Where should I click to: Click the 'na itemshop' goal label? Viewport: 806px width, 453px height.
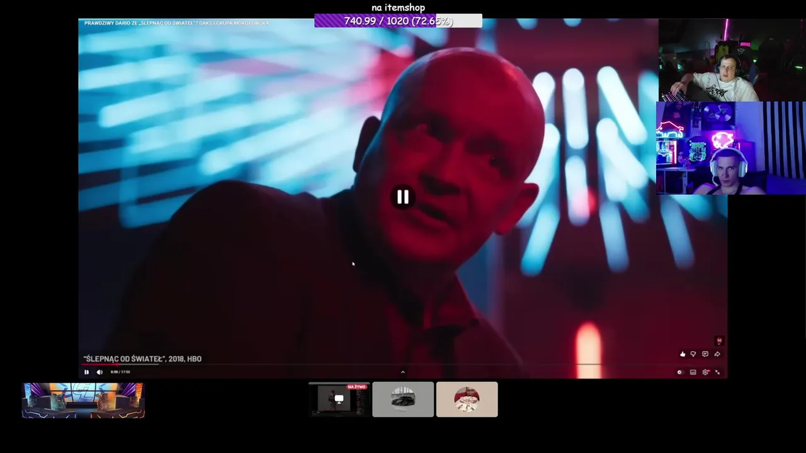[x=398, y=8]
